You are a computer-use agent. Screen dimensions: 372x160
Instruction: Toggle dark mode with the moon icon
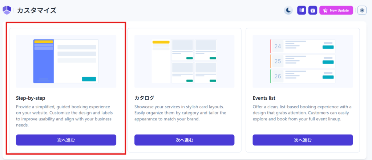288,11
